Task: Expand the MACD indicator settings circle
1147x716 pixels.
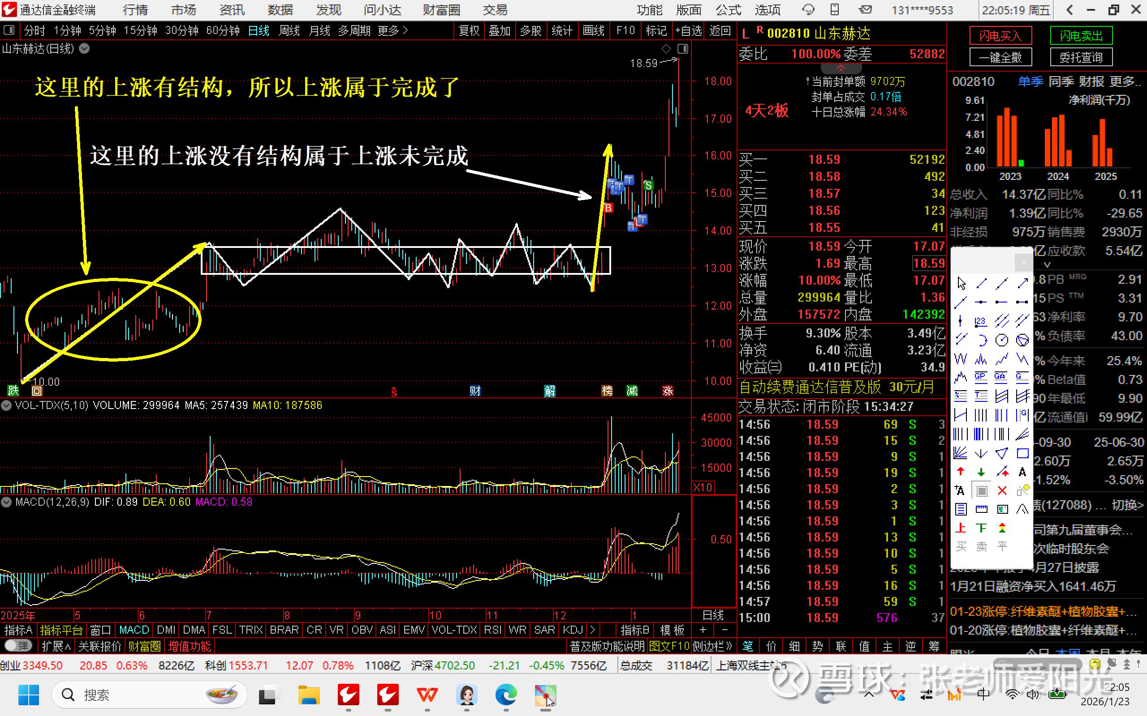Action: [x=6, y=502]
